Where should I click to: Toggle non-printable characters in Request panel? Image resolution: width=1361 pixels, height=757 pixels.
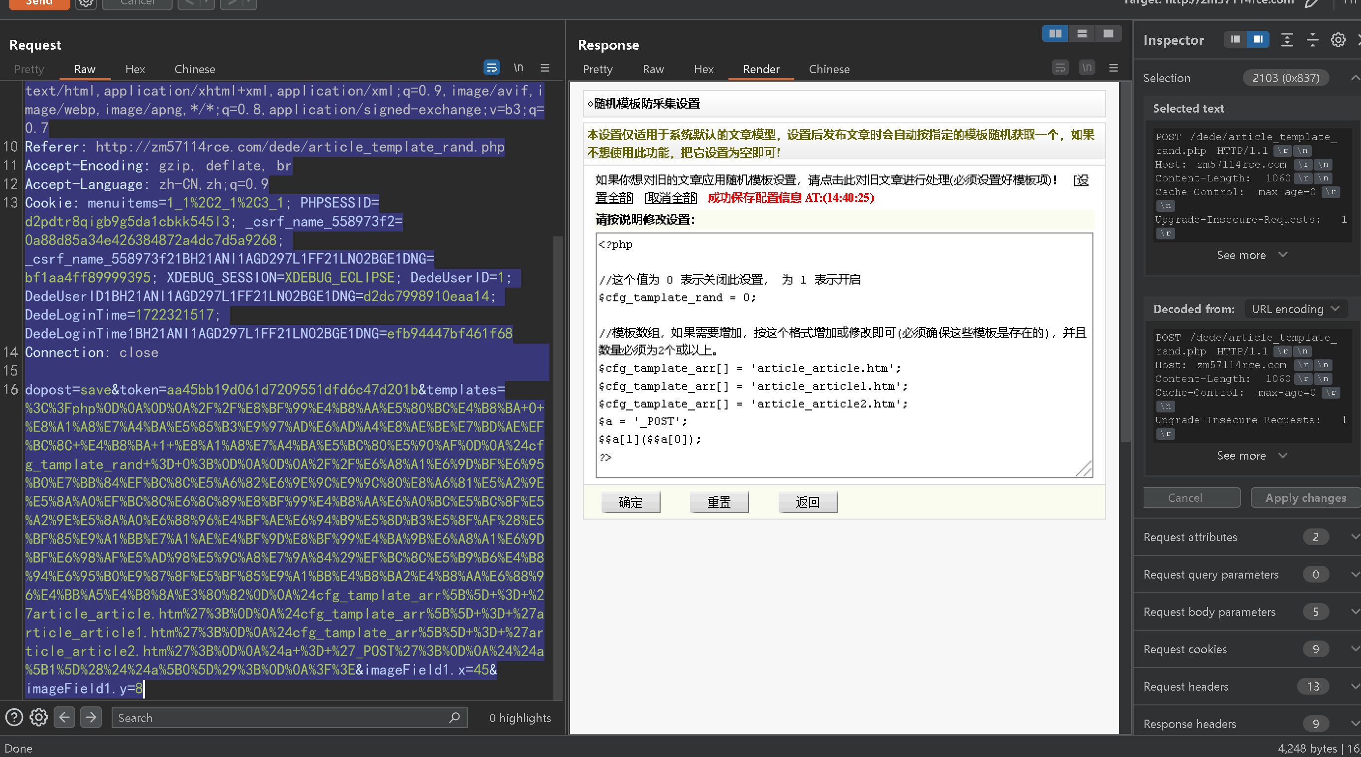tap(518, 67)
